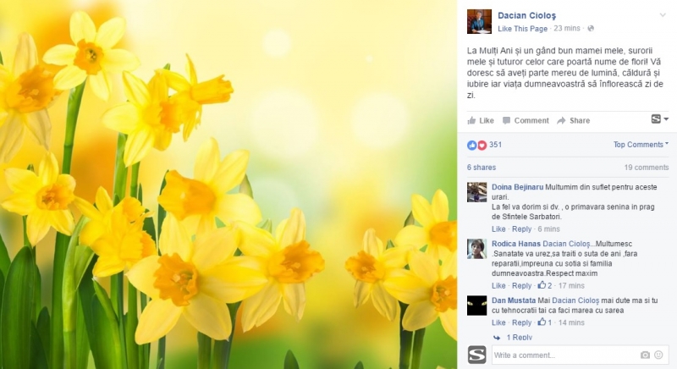Open the Top Comments sorting dropdown
The image size is (677, 369).
point(641,145)
